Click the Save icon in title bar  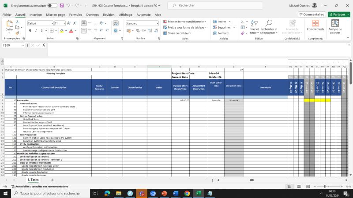[x=62, y=5]
